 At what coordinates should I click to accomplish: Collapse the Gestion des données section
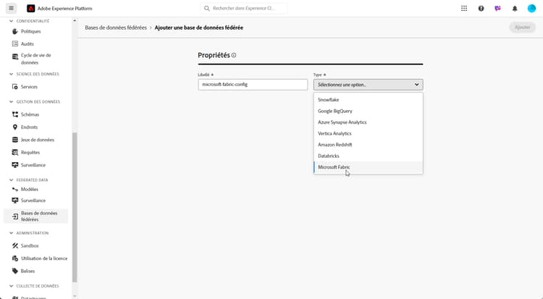pyautogui.click(x=11, y=101)
